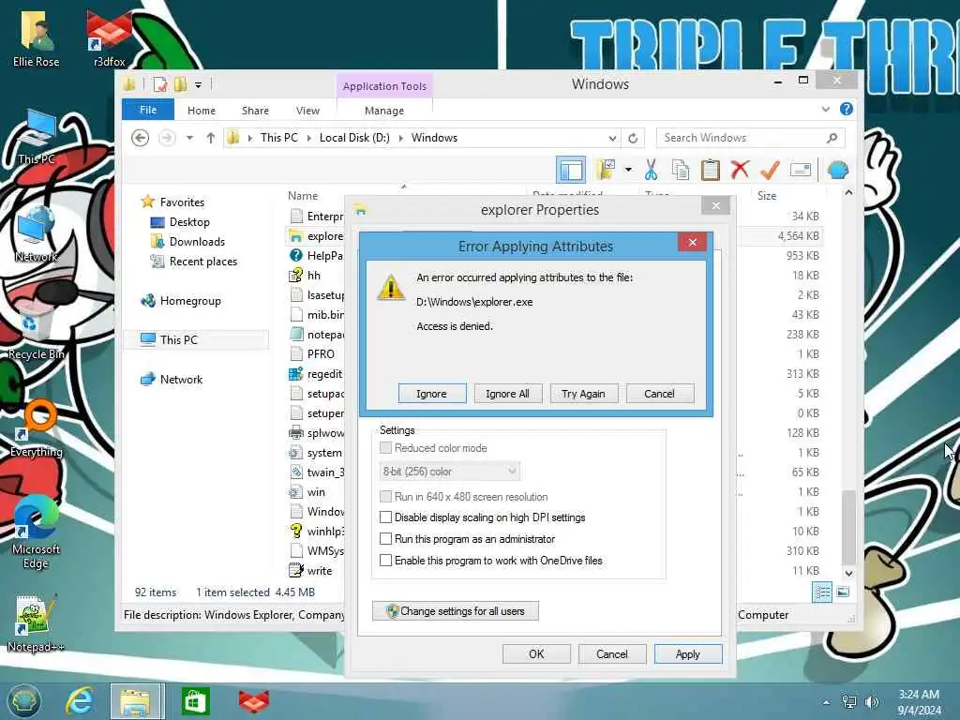Image resolution: width=960 pixels, height=720 pixels.
Task: Go back with the Back arrow
Action: [141, 138]
